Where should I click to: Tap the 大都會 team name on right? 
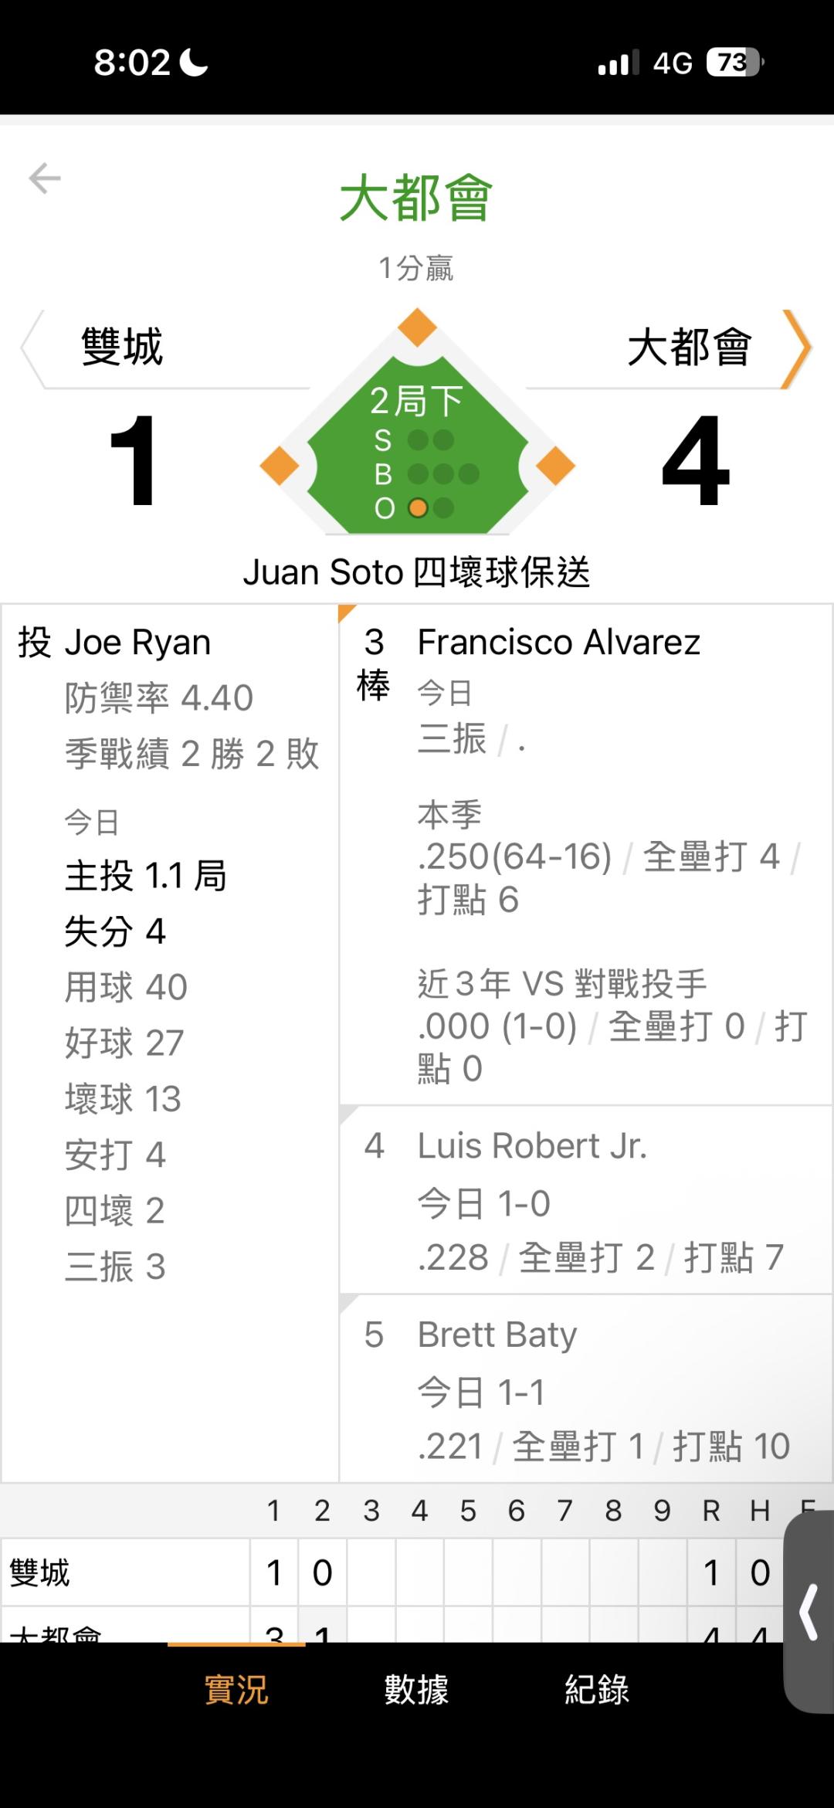(689, 347)
